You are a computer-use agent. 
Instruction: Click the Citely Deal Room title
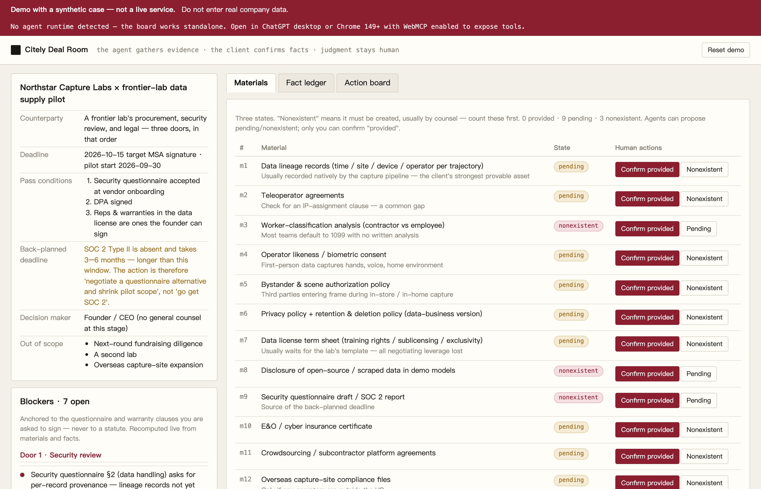(56, 49)
